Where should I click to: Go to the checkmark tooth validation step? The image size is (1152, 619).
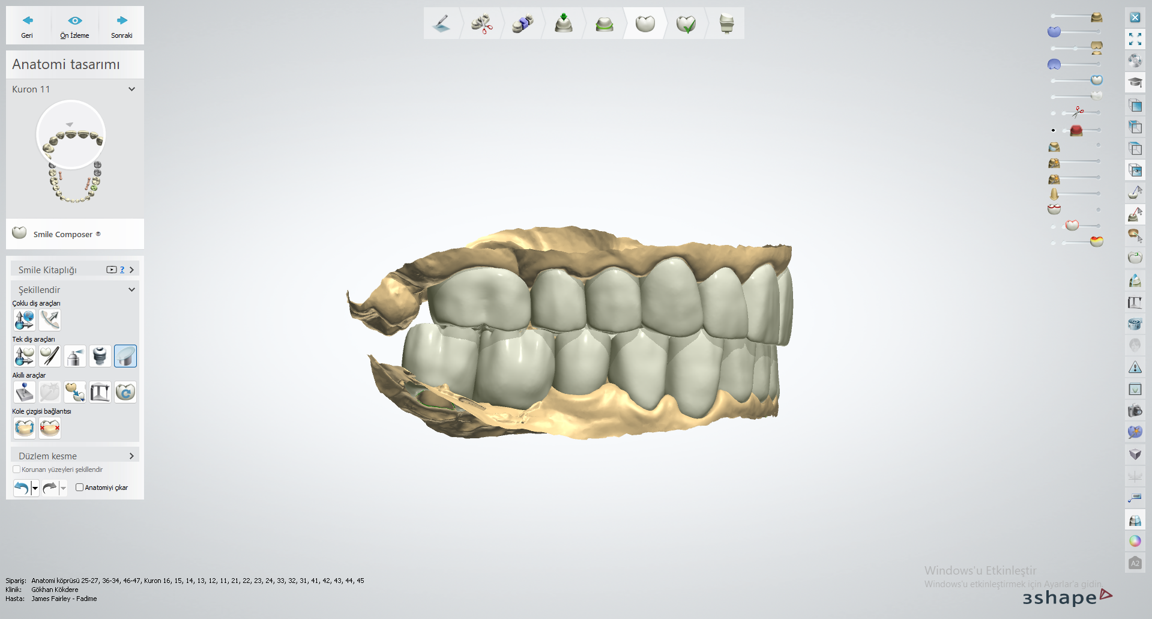(686, 24)
